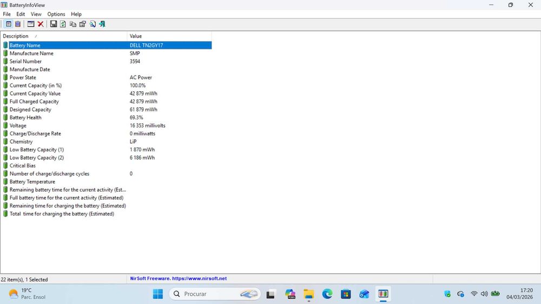Select the Power State row
Screen dimensions: 541x304
click(x=107, y=77)
